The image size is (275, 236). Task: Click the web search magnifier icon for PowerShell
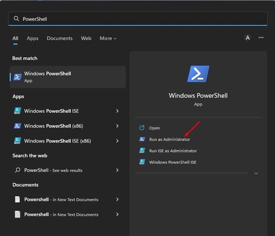17,170
